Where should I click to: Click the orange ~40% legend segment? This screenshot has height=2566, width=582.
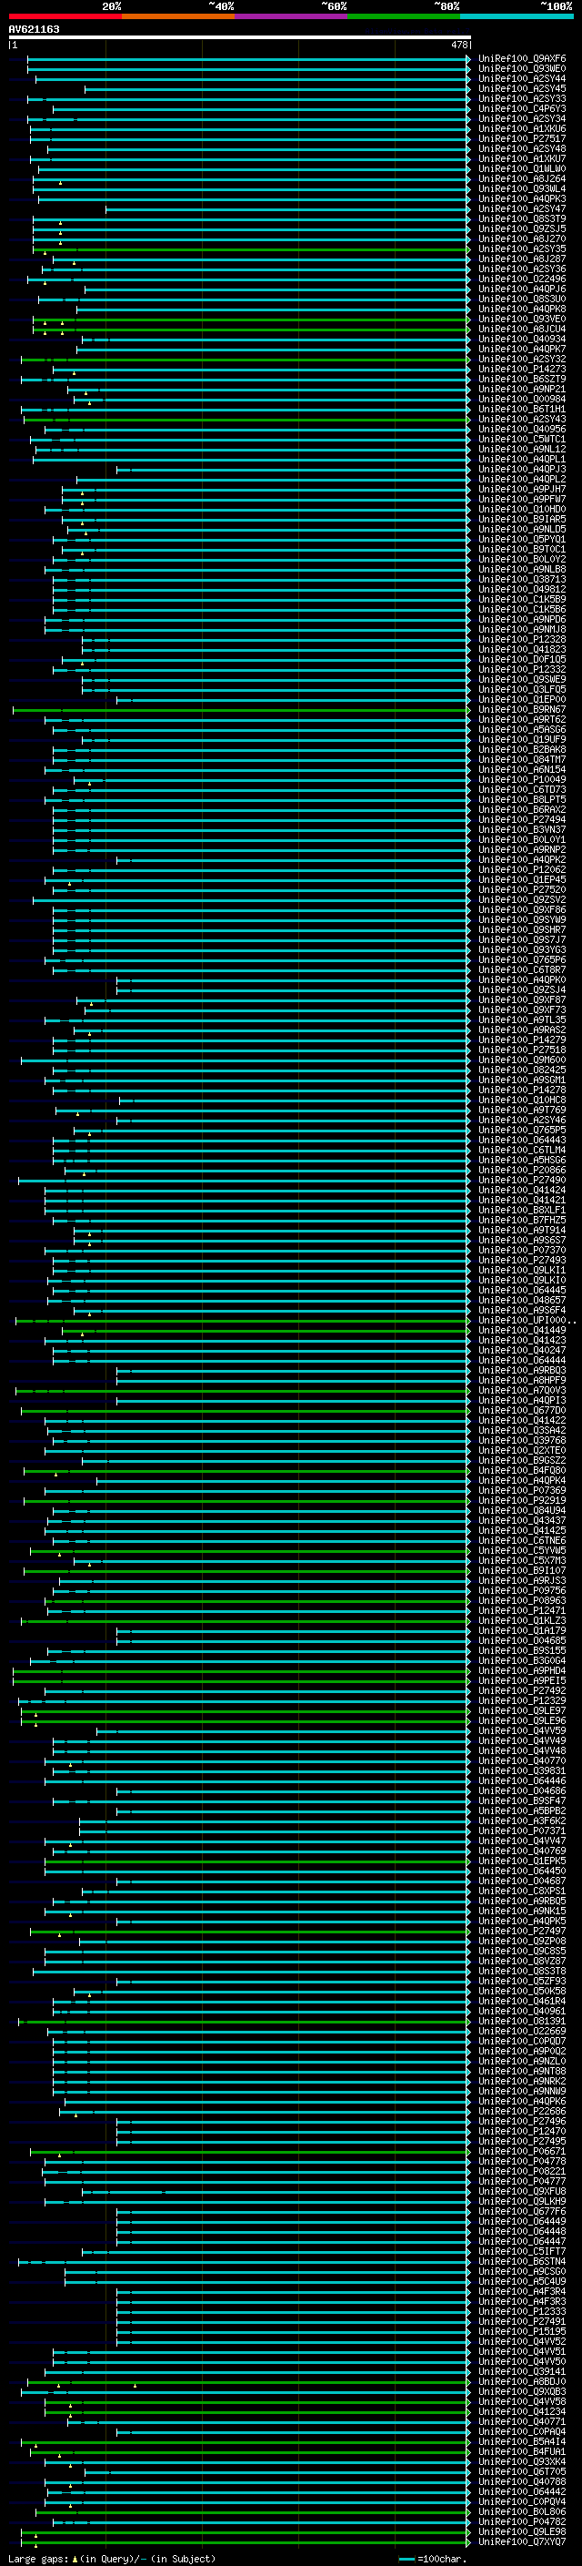click(178, 17)
